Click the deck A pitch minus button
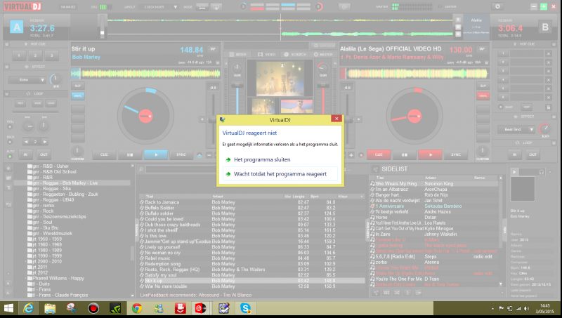Screen dimensions: 562x318 click(209, 155)
